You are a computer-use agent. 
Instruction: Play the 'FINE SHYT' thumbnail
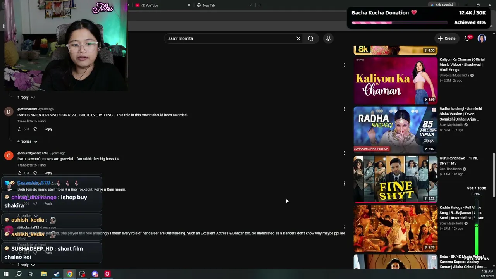tap(395, 179)
